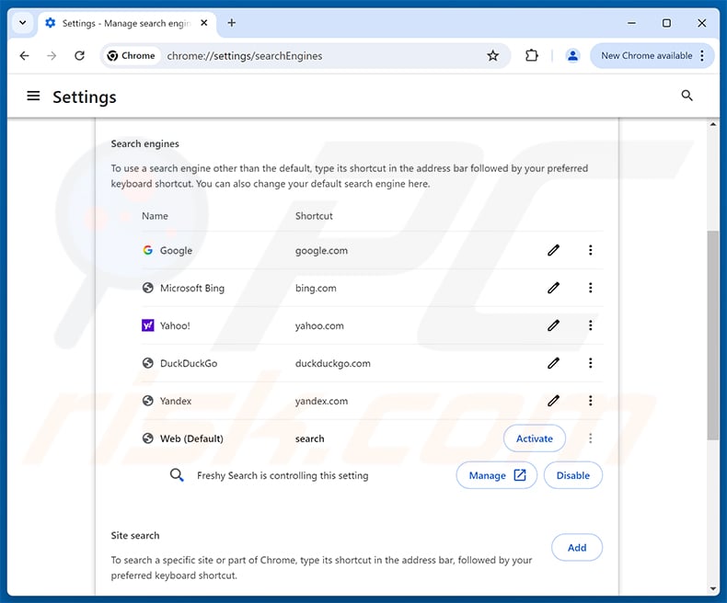Click the Yahoo! favicon icon
727x603 pixels.
[147, 325]
